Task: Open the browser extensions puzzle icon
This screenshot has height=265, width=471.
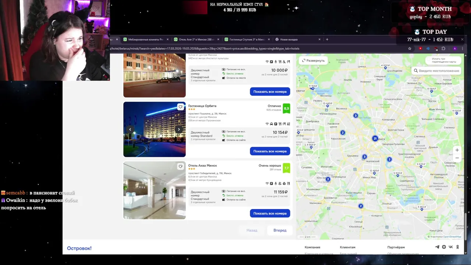Action: pos(443,49)
